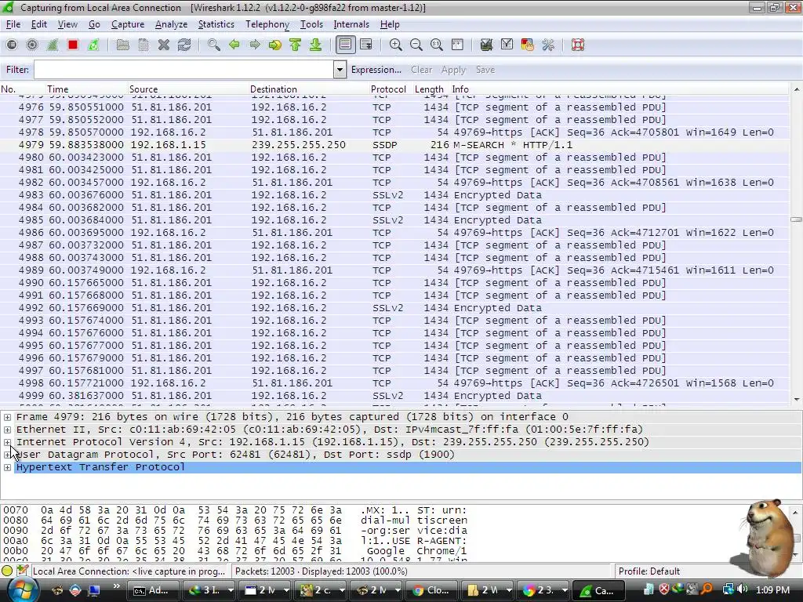
Task: Clear the display filter
Action: pos(421,70)
